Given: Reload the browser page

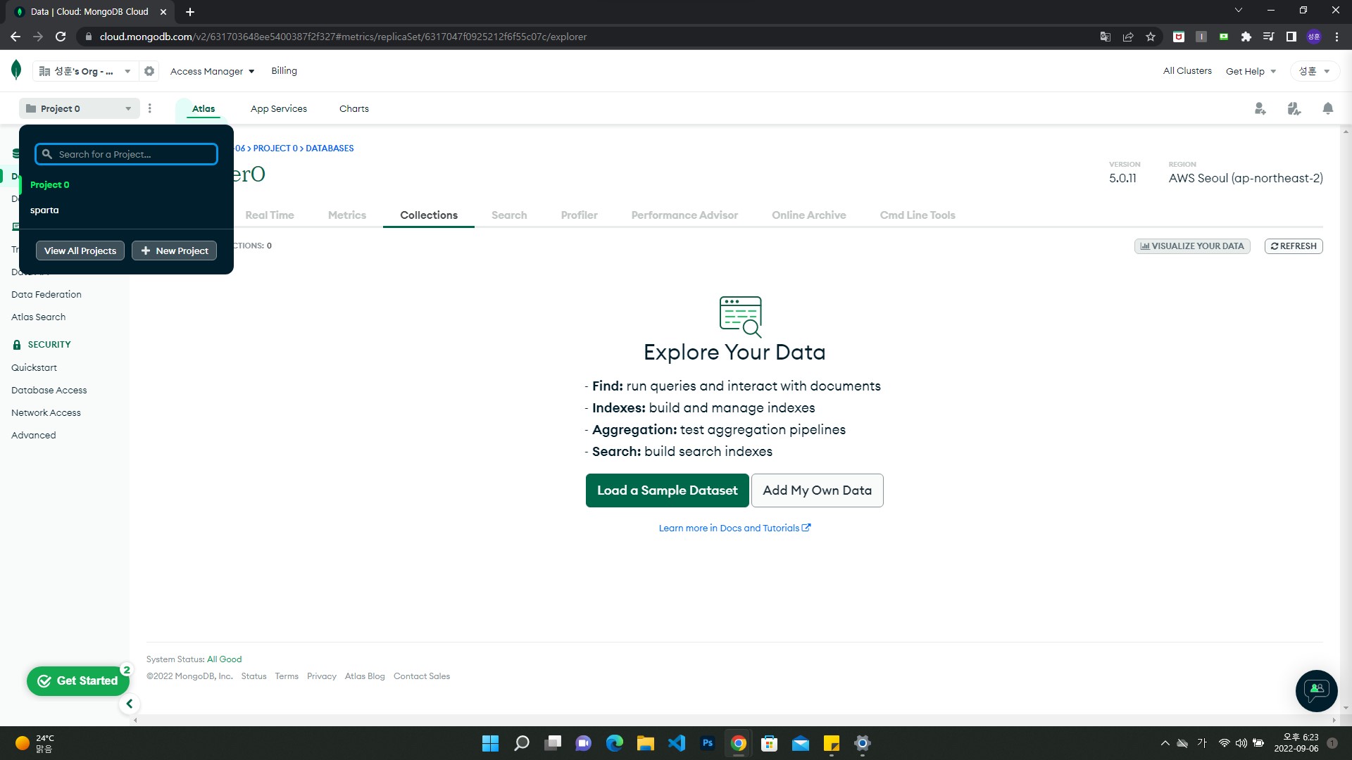Looking at the screenshot, I should click(61, 37).
